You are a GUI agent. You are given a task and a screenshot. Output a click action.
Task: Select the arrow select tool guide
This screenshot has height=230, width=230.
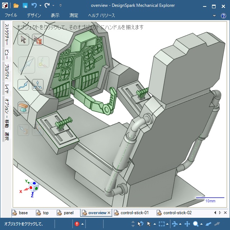23,40
